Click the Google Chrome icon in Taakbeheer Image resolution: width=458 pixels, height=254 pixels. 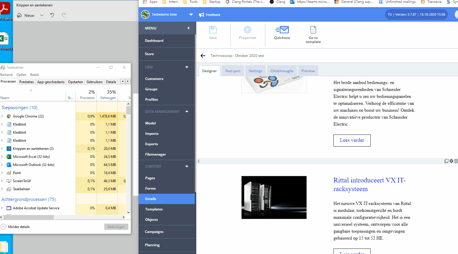coord(9,116)
